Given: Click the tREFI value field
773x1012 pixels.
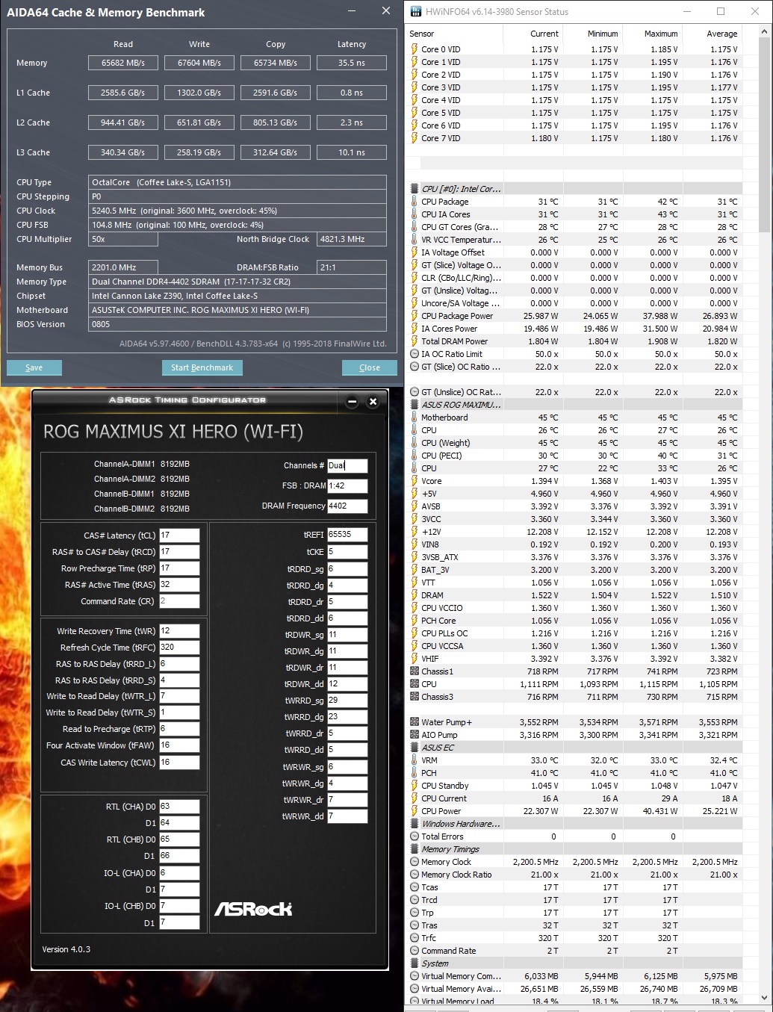Looking at the screenshot, I should pos(347,534).
